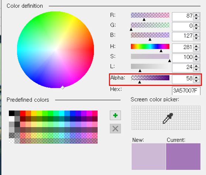Viewport: 206px width, 175px height.
Task: Click the Hex field showing 3A57007F
Action: (x=186, y=91)
